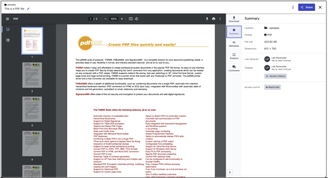This screenshot has width=328, height=178.
Task: Select the Summary side tab
Action: (234, 32)
